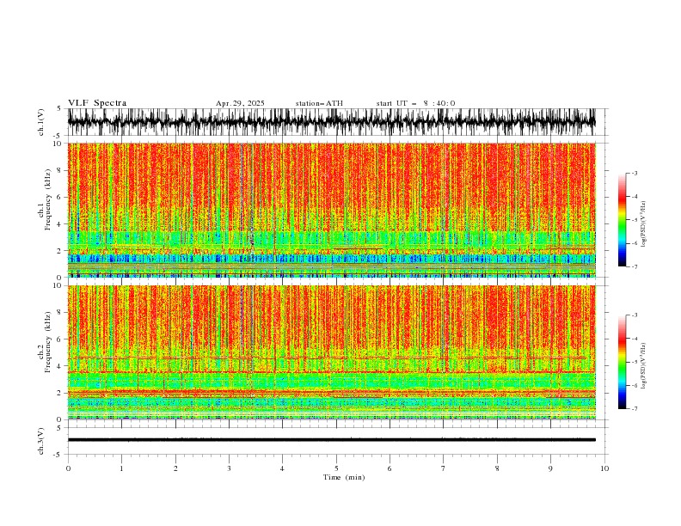Select the "station=ATH" header text

pos(319,103)
